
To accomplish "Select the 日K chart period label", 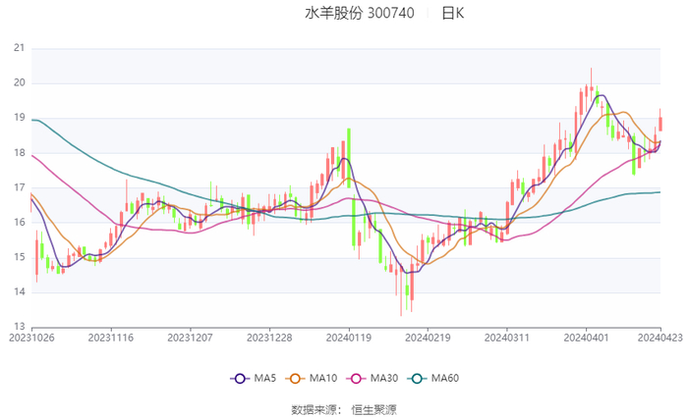I will (452, 14).
